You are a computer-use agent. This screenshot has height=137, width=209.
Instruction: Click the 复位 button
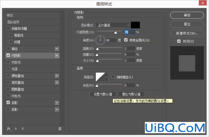tap(187, 24)
